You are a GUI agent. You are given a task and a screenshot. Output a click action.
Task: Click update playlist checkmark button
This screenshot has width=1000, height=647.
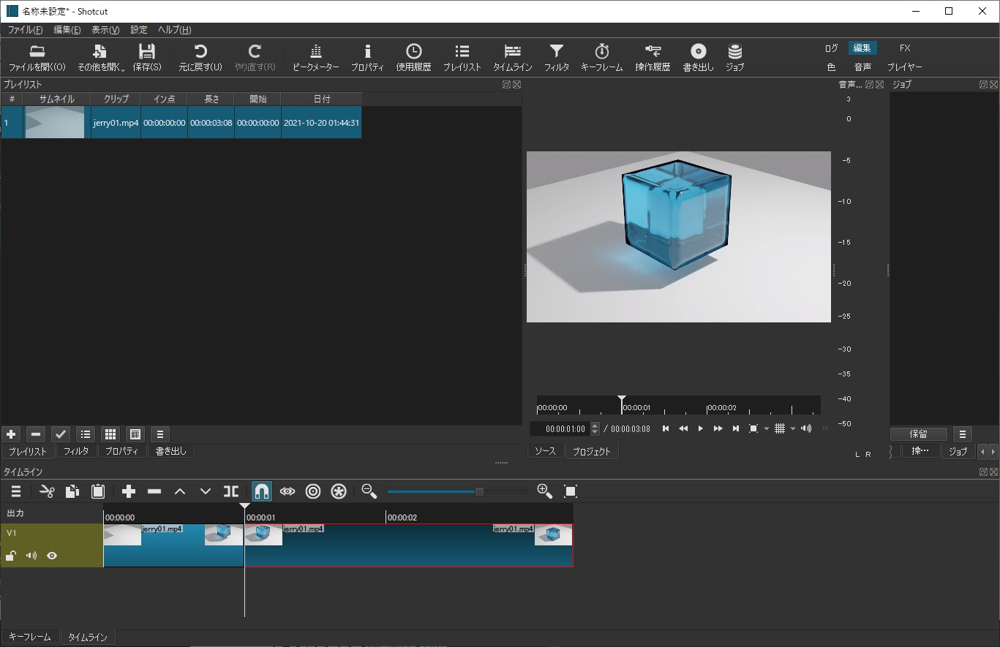tap(61, 434)
